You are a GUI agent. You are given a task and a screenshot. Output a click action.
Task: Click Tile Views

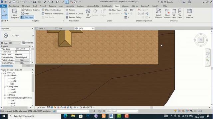180,14
